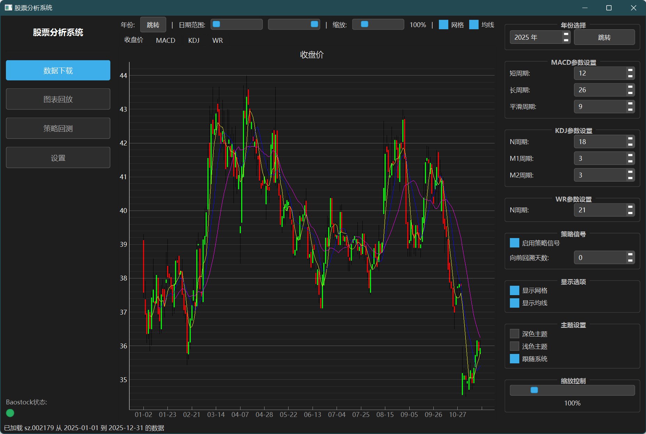Increment M1周期 value
Viewport: 646px width, 434px height.
pos(630,156)
